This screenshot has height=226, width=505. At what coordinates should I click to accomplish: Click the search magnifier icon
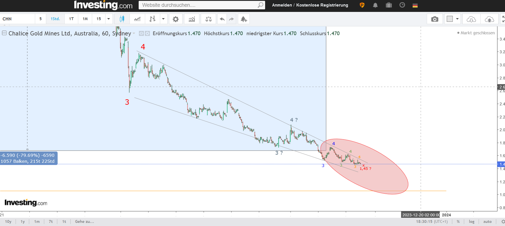click(260, 5)
